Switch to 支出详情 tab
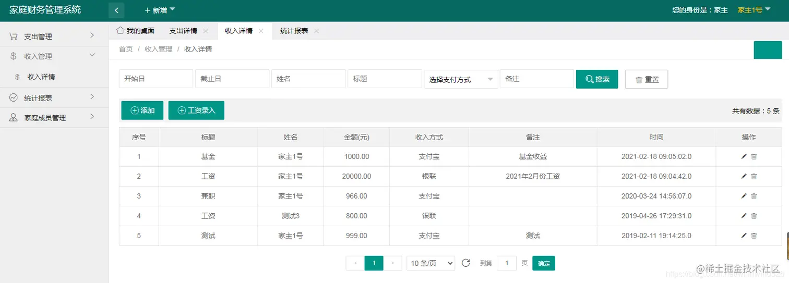Image resolution: width=789 pixels, height=283 pixels. coord(183,31)
